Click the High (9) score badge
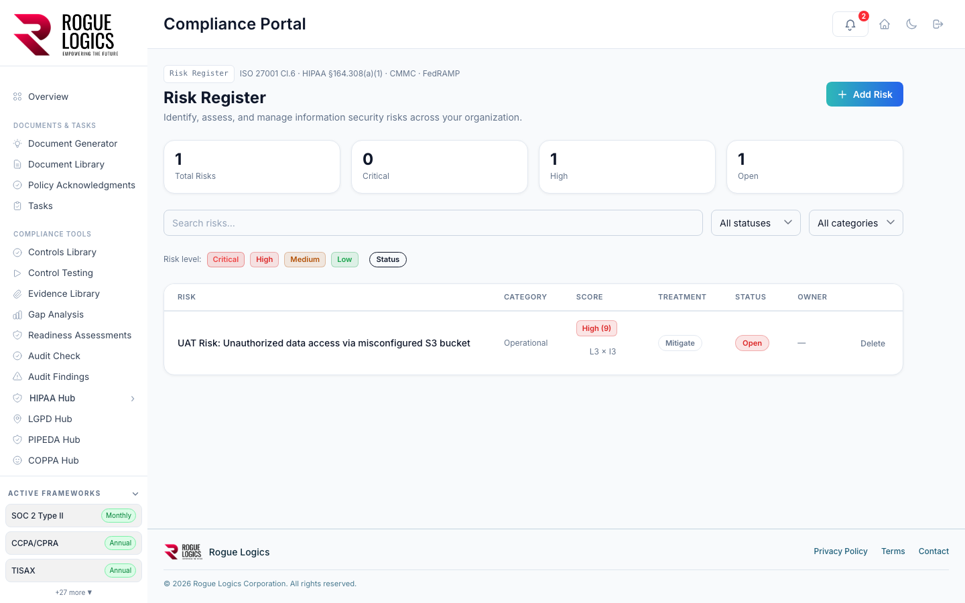Viewport: 965px width, 603px height. coord(596,328)
